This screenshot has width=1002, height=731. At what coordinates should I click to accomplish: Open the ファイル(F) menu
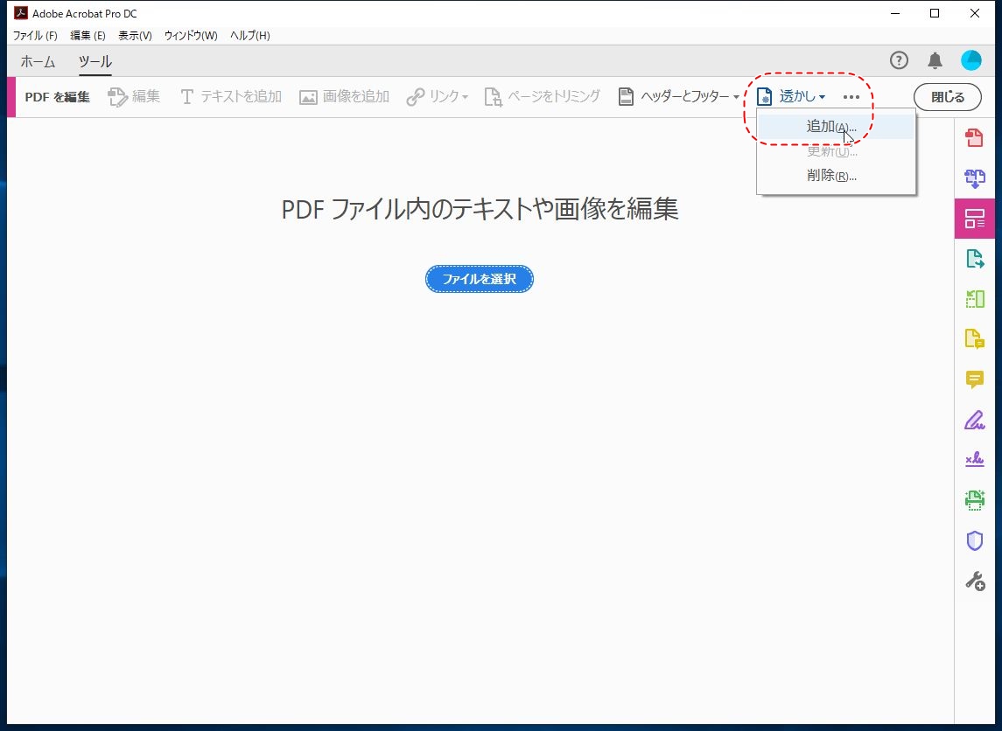tap(35, 36)
